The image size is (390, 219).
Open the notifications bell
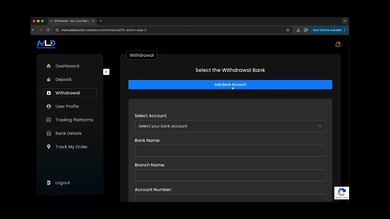tap(338, 44)
